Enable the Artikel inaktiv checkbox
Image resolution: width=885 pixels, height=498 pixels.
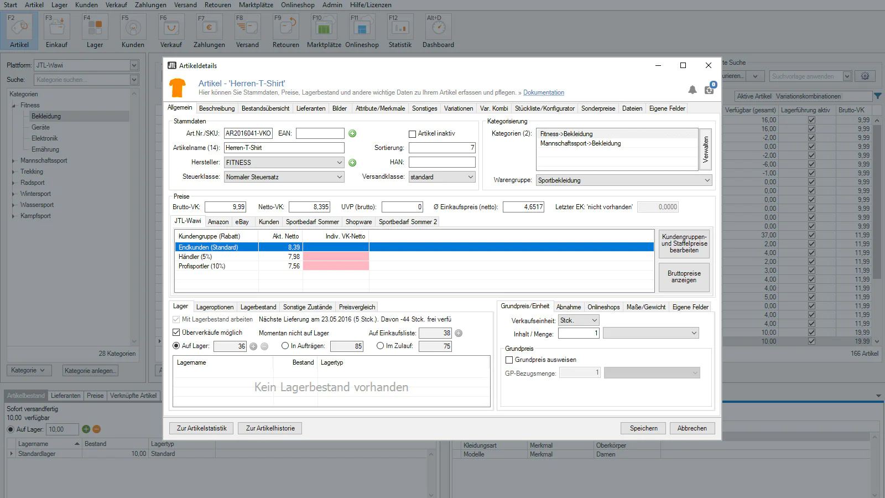pos(412,134)
